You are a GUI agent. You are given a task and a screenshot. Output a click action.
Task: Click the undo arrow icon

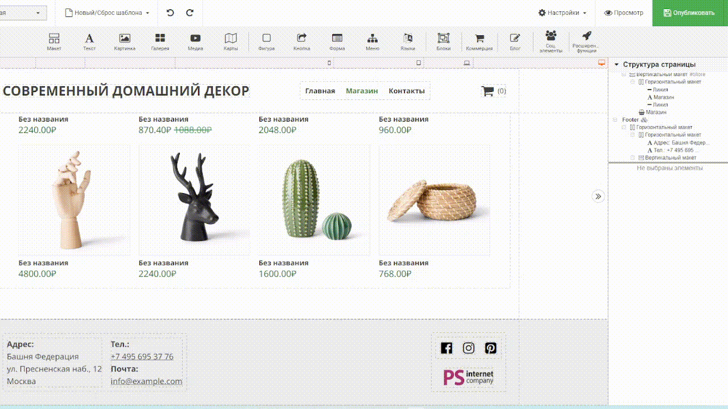(x=170, y=12)
